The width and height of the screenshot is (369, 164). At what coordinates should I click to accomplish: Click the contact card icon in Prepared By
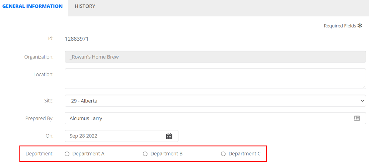click(x=357, y=118)
